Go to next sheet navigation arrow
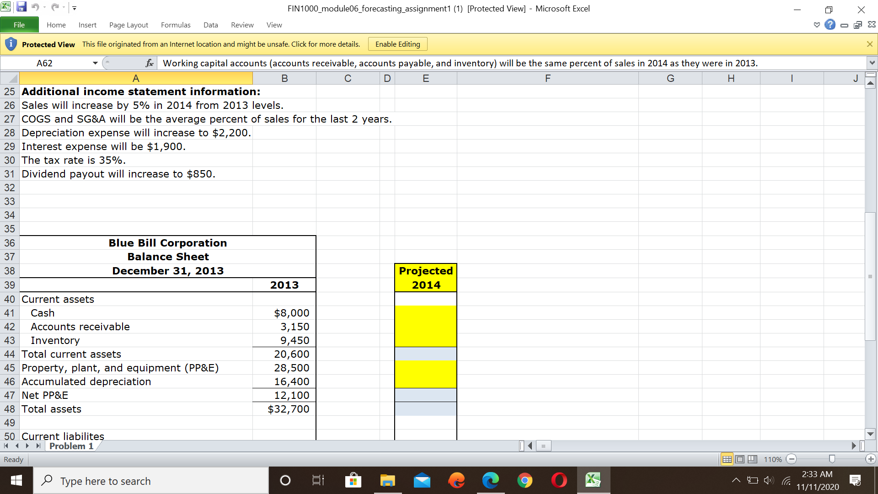 pos(27,446)
